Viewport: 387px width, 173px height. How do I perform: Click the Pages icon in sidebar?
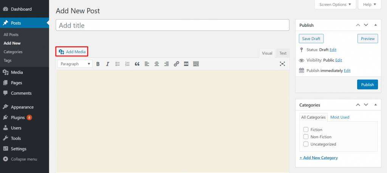pyautogui.click(x=5, y=83)
